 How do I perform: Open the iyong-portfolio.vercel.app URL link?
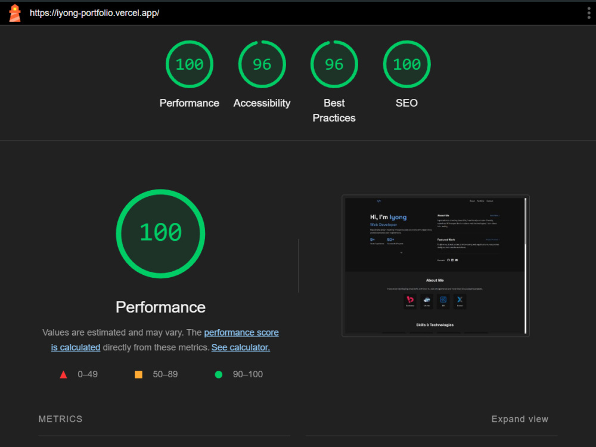click(94, 13)
